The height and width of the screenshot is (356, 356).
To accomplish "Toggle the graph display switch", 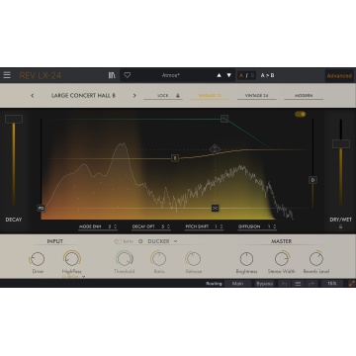I will (x=301, y=114).
